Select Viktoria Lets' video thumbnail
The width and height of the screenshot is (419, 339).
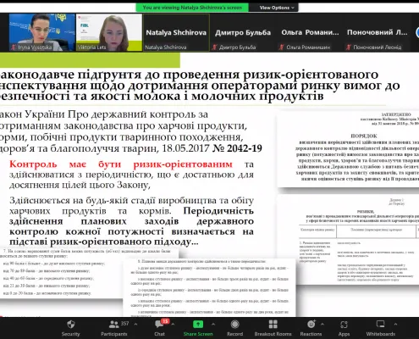[109, 32]
